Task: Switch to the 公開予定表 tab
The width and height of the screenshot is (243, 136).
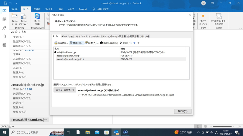Action: [x=133, y=36]
